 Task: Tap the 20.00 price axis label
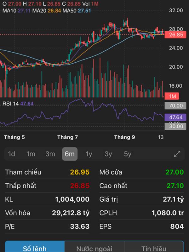click(x=176, y=67)
